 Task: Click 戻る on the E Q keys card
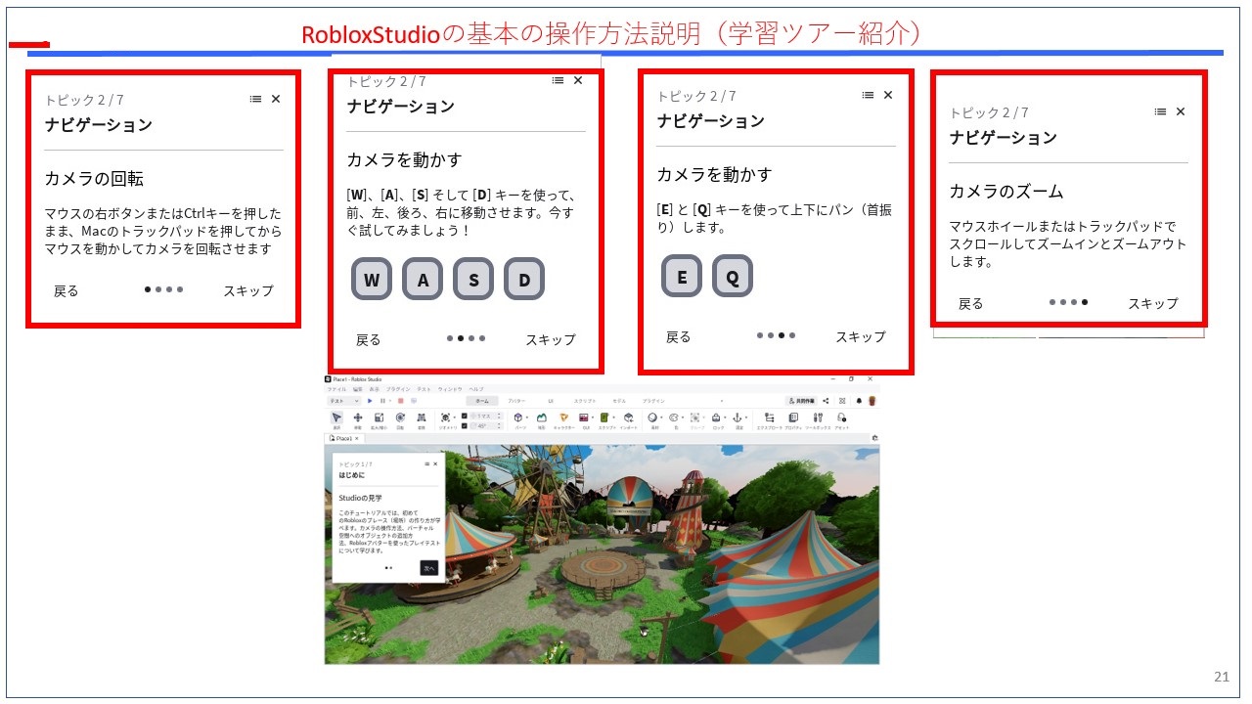[x=678, y=337]
